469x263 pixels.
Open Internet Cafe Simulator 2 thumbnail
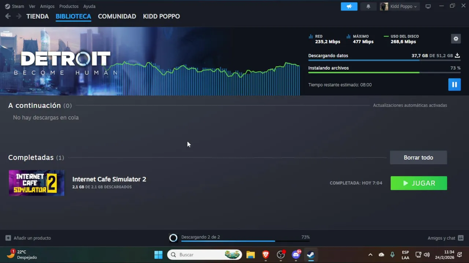pyautogui.click(x=37, y=183)
